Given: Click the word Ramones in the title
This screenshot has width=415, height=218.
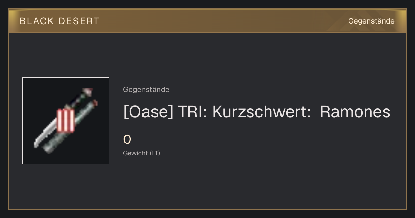Looking at the screenshot, I should [355, 112].
